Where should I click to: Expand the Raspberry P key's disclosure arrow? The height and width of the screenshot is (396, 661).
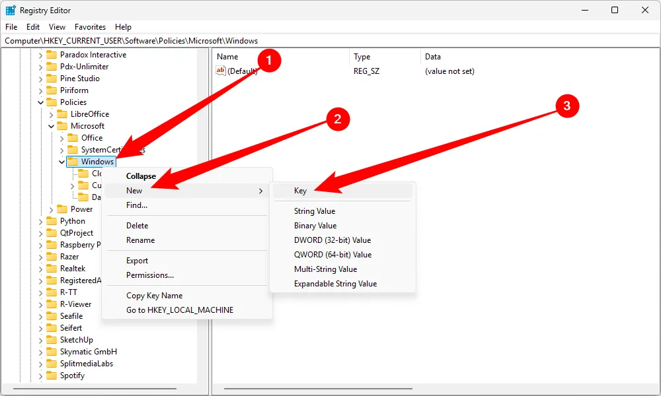(40, 244)
